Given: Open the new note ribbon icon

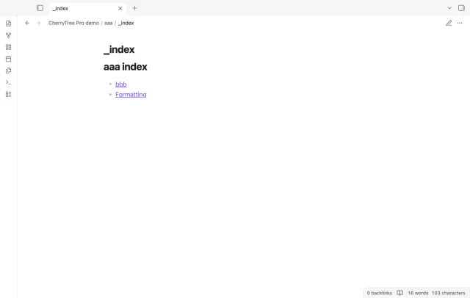Looking at the screenshot, I should 8,23.
